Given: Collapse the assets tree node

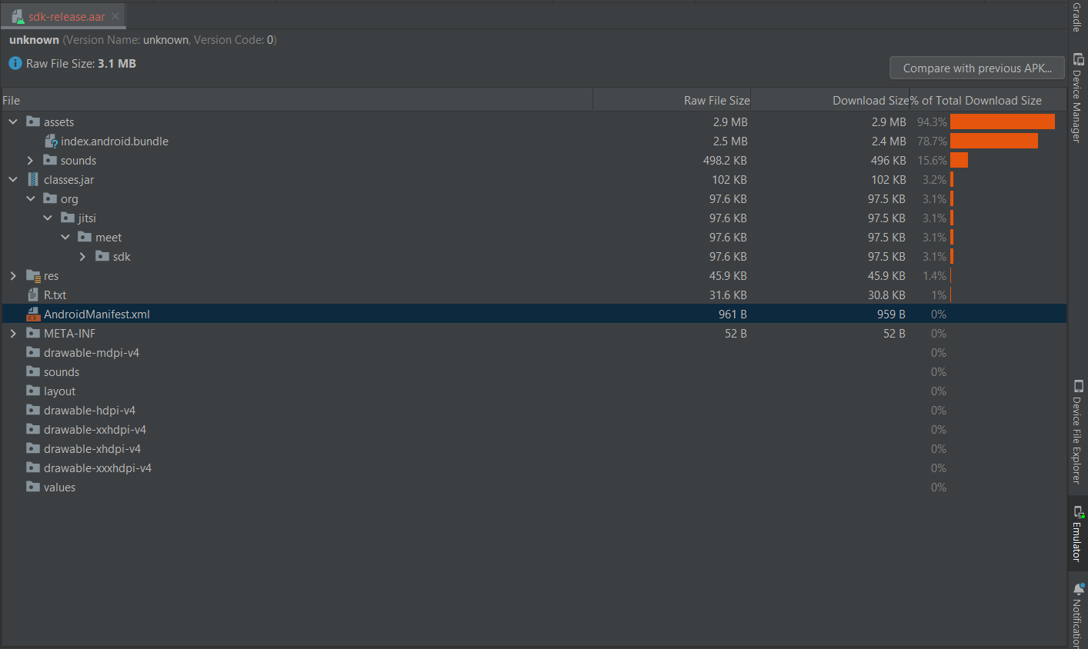Looking at the screenshot, I should (12, 121).
